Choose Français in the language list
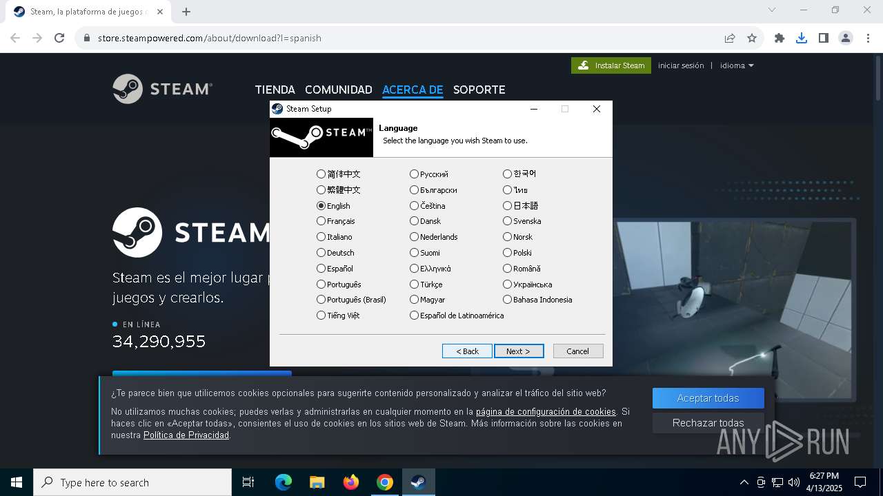Screen dimensions: 883x496 (336, 221)
